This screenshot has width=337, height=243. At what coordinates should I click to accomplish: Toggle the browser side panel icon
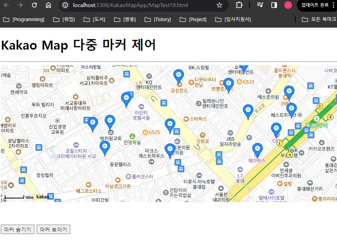click(274, 5)
